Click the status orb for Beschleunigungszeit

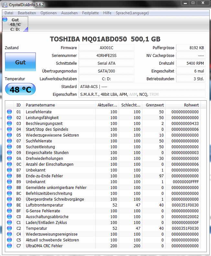(x=9, y=123)
